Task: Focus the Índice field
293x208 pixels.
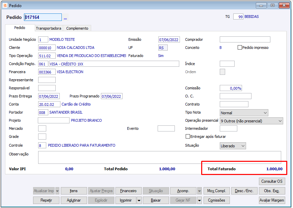Action: coord(227,64)
